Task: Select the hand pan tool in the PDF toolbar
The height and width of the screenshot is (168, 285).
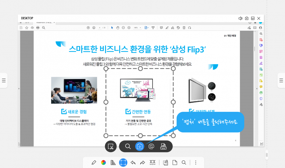Action: point(118,28)
